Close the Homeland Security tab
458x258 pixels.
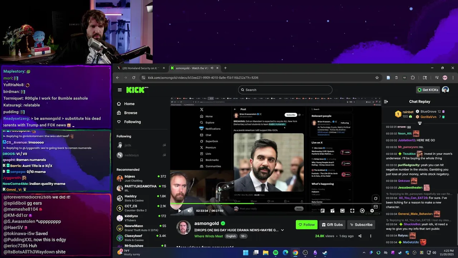164,68
